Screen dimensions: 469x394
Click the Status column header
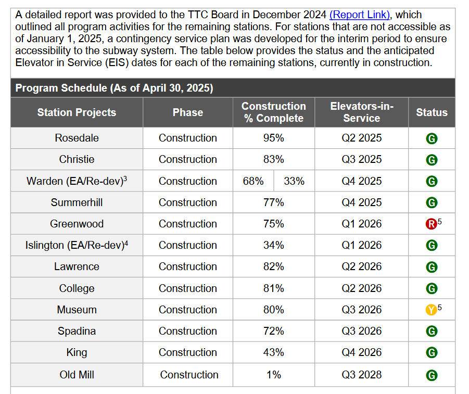432,112
